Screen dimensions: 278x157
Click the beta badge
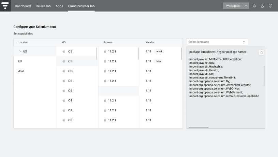[x=158, y=61]
